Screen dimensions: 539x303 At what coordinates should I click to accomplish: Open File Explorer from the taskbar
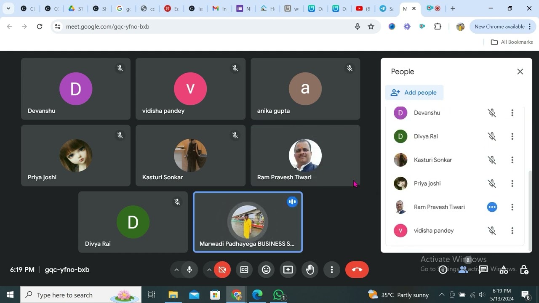pos(173,295)
